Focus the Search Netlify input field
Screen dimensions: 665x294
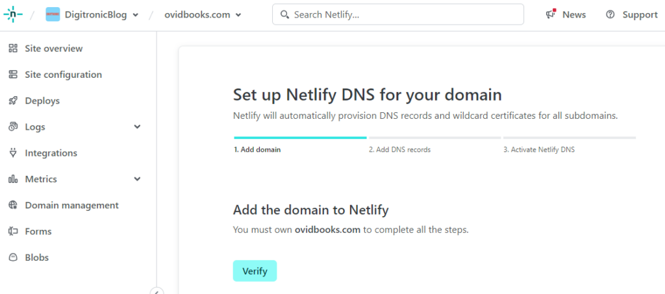pyautogui.click(x=398, y=14)
